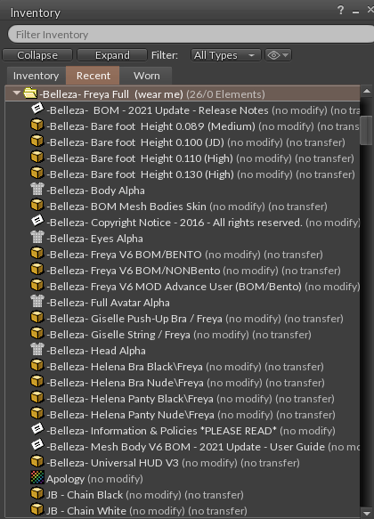Click the Belleza Freya Full folder icon
The image size is (374, 519).
coord(30,93)
